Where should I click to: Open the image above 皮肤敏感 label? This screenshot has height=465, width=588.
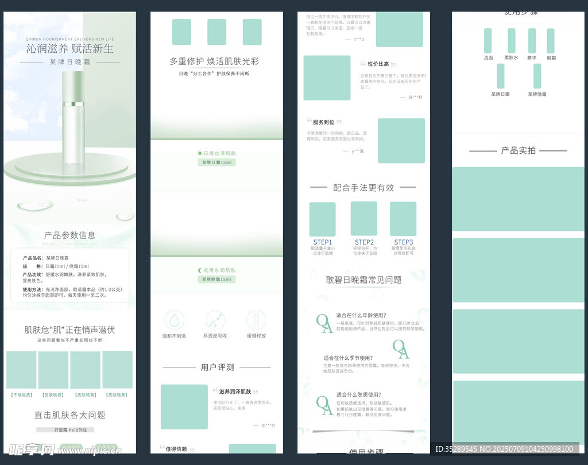[x=53, y=370]
